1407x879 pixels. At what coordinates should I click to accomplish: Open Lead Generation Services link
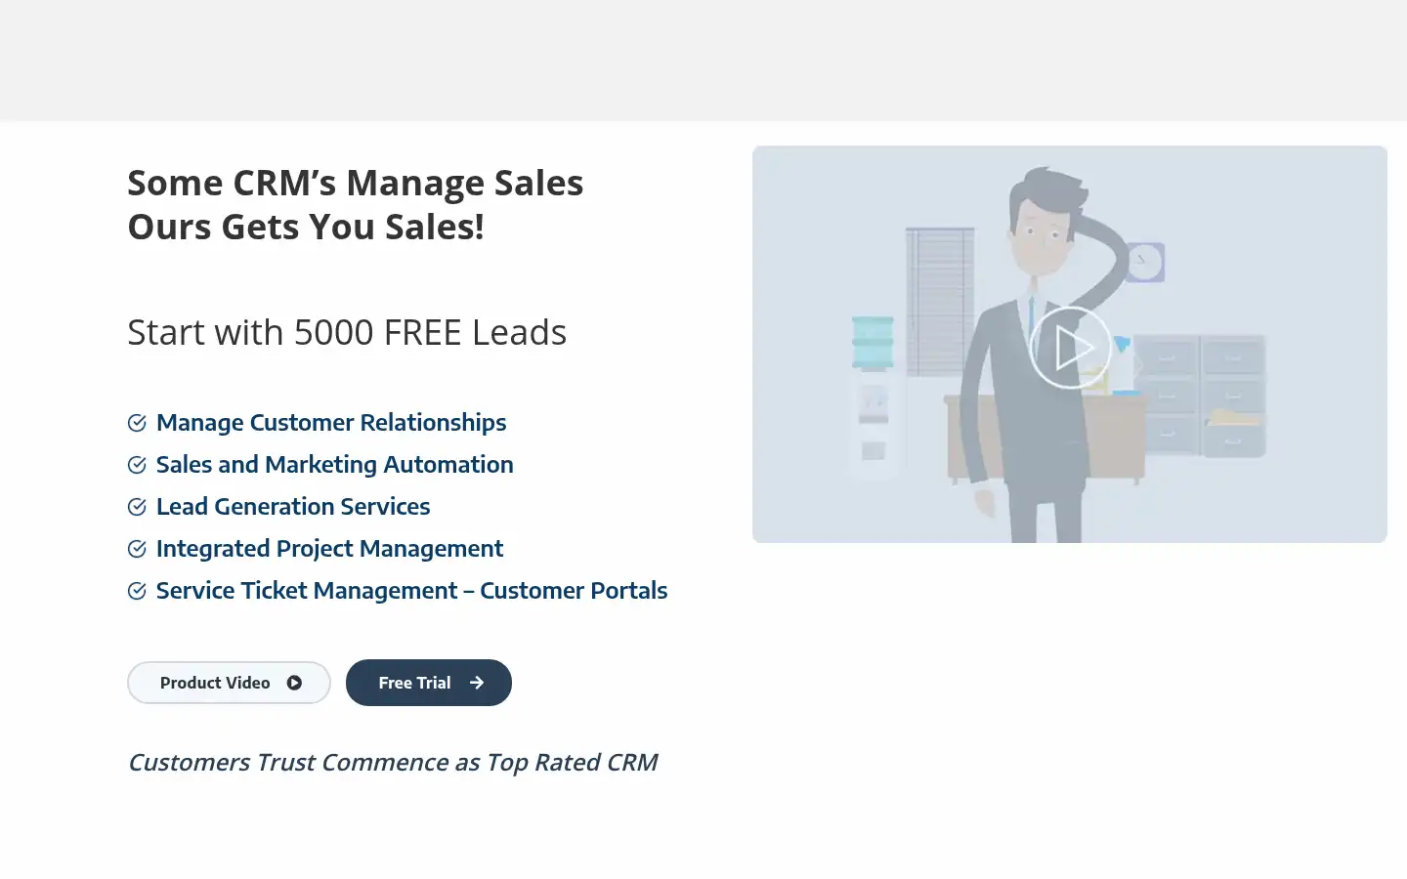pos(293,507)
